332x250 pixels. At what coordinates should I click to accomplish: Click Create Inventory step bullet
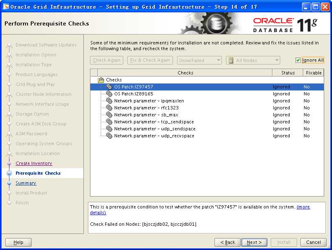(x=9, y=163)
